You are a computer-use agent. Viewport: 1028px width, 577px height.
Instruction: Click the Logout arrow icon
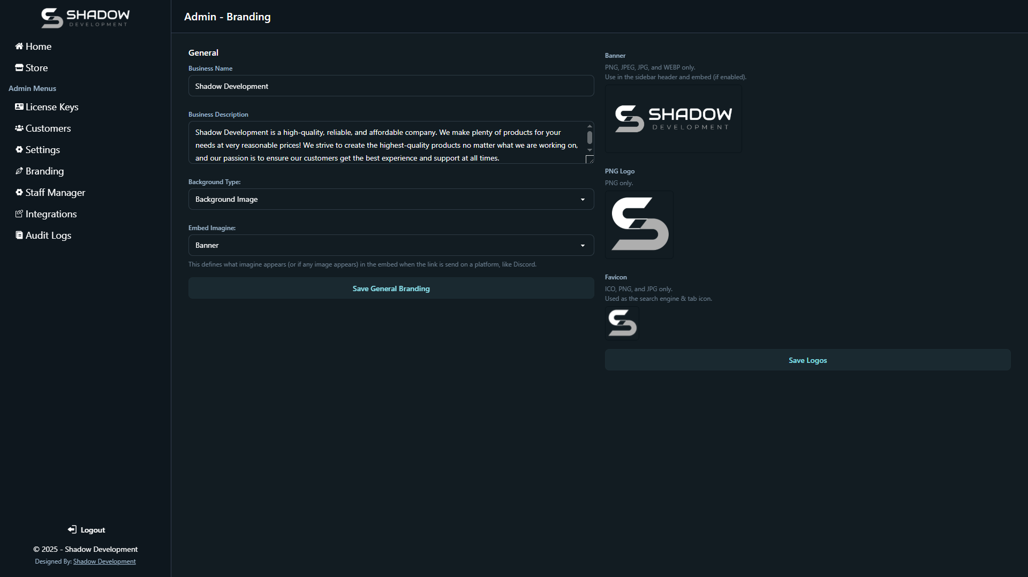[x=72, y=530]
